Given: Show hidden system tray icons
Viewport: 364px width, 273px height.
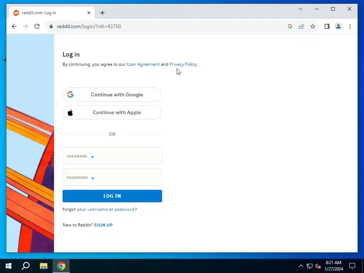Looking at the screenshot, I should pos(301,266).
